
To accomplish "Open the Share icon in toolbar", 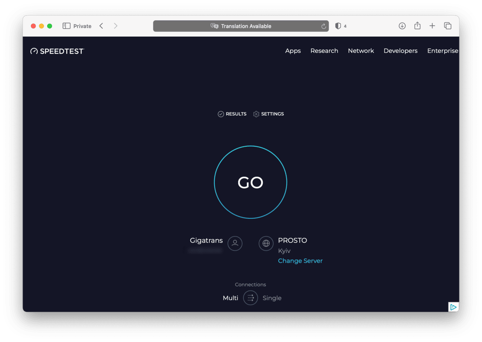I will tap(417, 26).
